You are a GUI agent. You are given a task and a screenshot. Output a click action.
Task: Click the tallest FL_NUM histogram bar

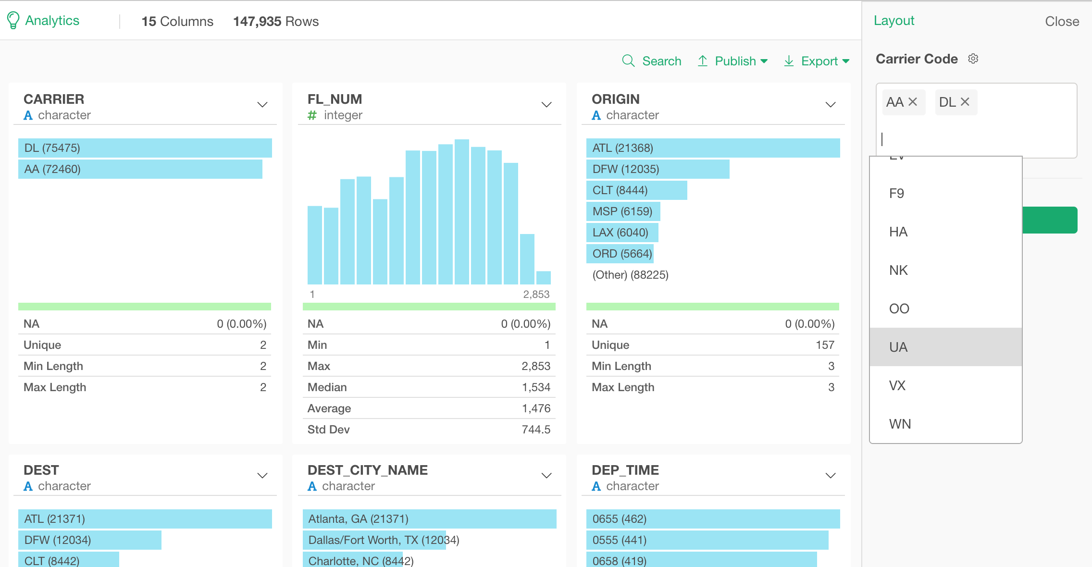pos(462,212)
